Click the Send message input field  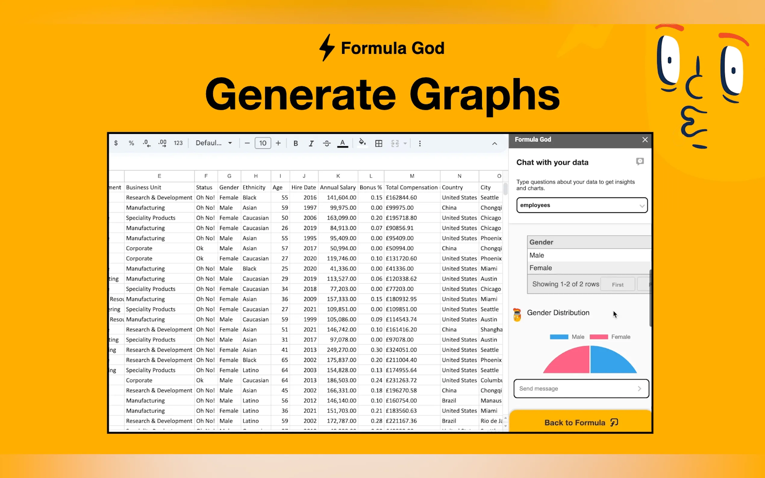576,388
